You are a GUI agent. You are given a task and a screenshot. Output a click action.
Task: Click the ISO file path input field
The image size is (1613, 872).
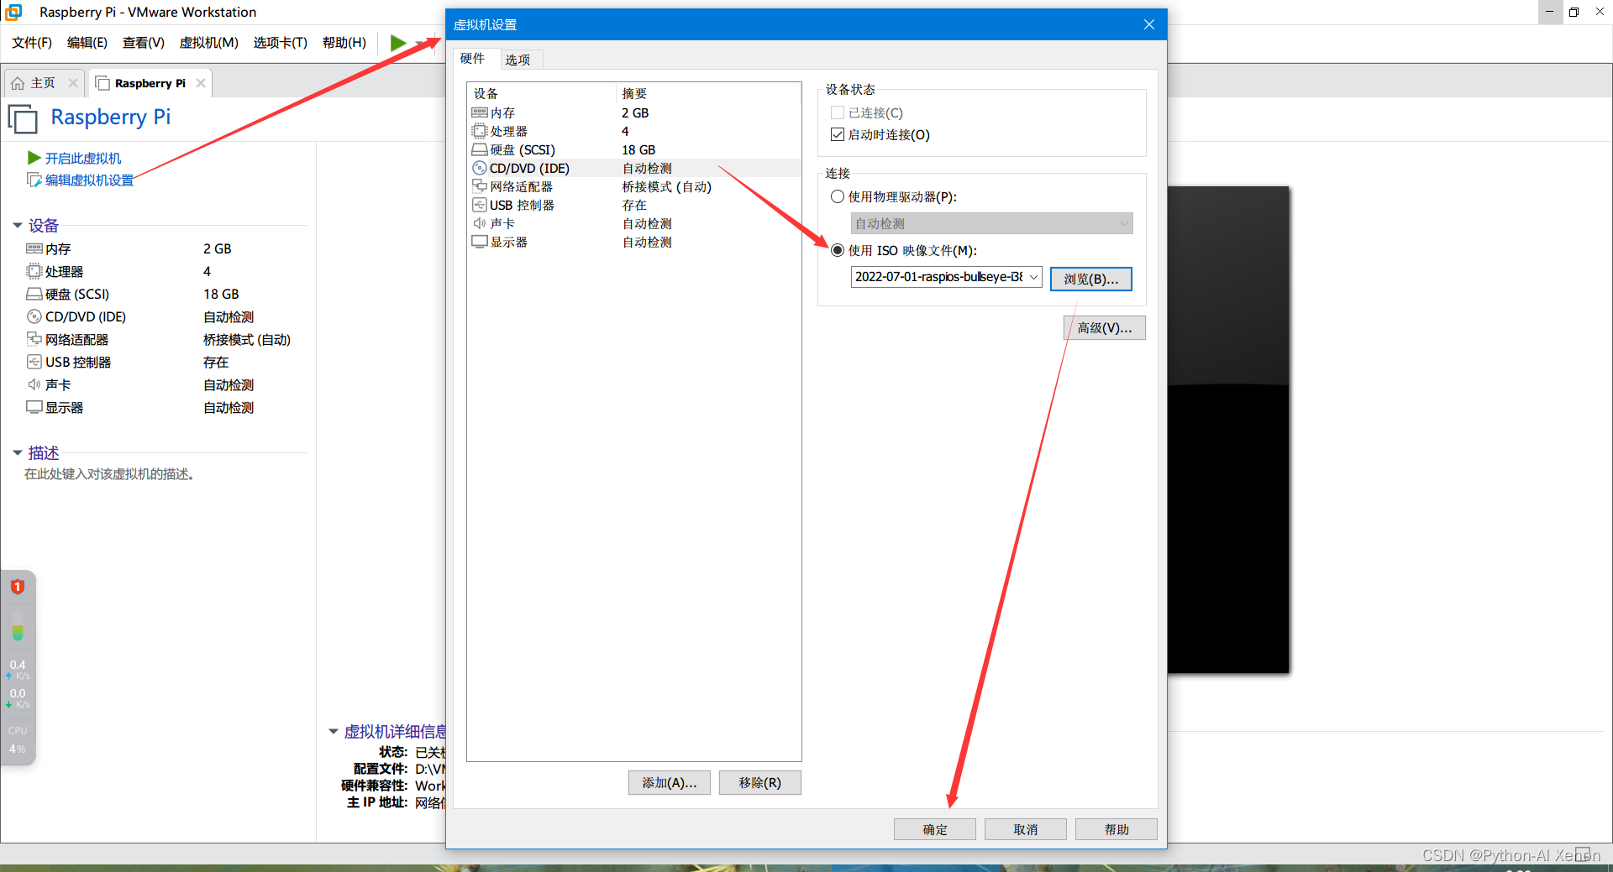click(x=938, y=277)
